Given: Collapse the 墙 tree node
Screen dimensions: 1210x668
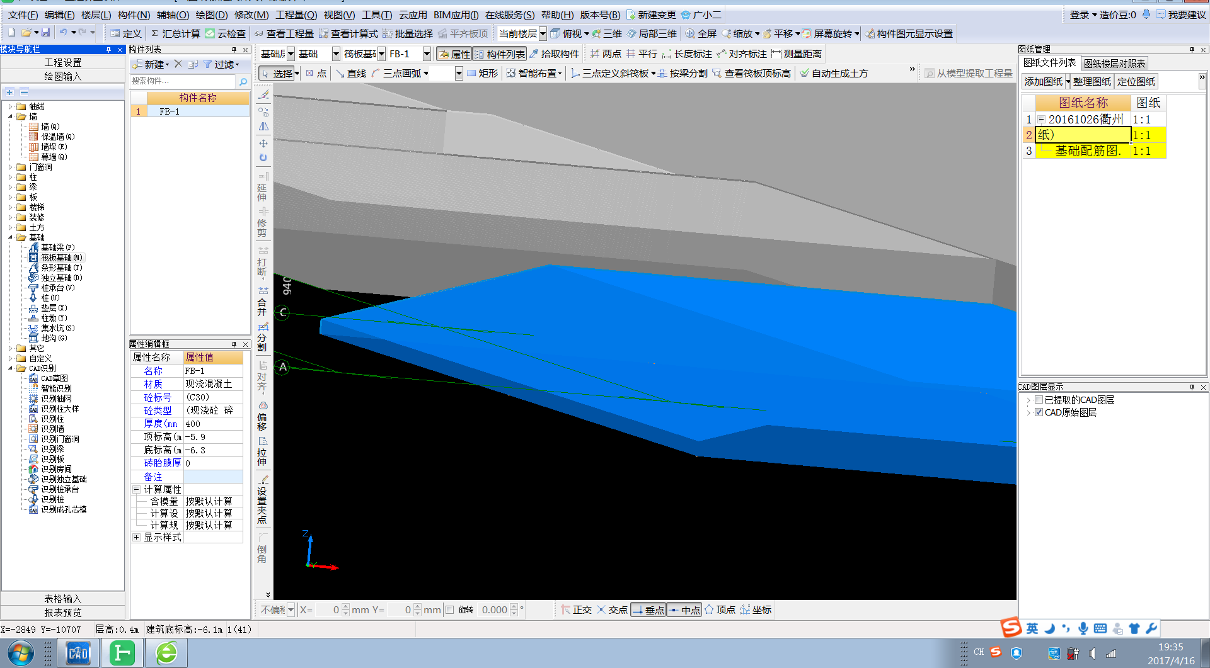Looking at the screenshot, I should point(11,117).
